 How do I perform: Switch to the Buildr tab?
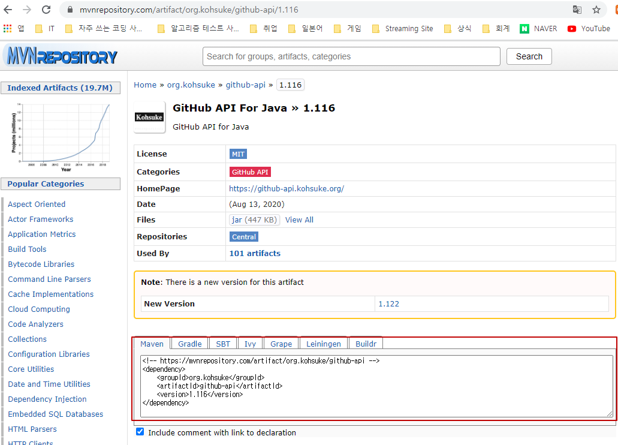click(x=366, y=344)
